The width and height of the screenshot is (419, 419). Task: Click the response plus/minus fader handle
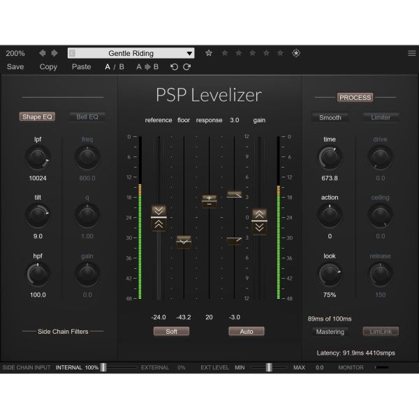[209, 201]
